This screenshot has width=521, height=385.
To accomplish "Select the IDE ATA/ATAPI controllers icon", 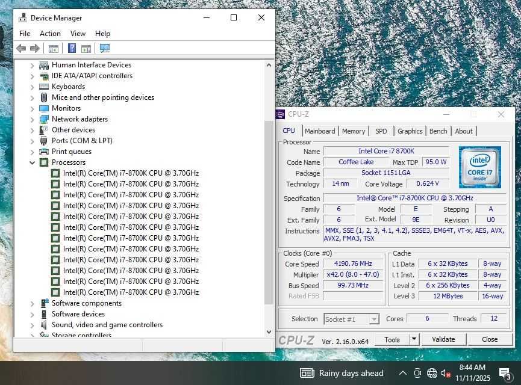I will 44,76.
